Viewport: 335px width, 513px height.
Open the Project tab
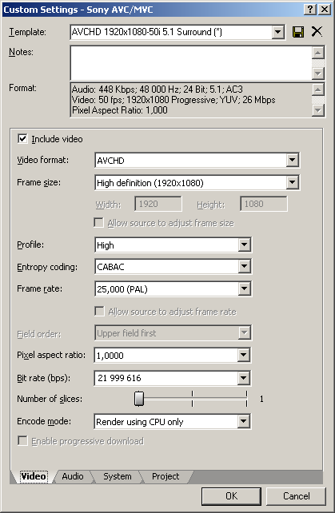point(166,476)
